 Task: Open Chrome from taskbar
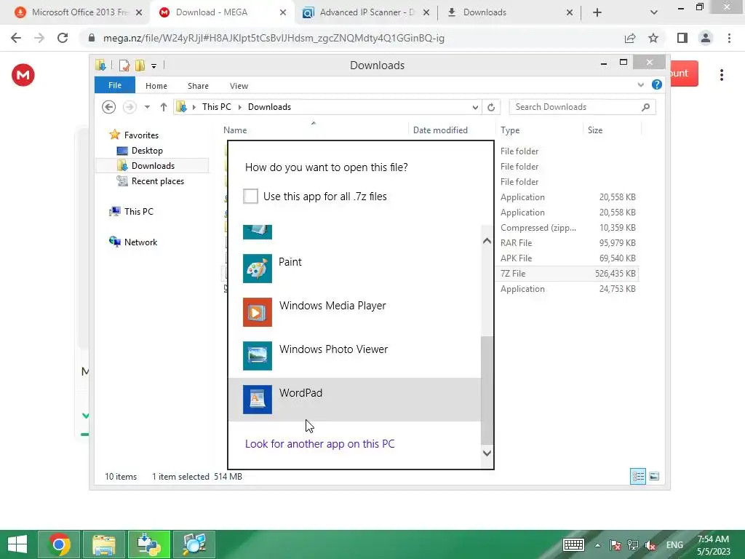coord(59,544)
